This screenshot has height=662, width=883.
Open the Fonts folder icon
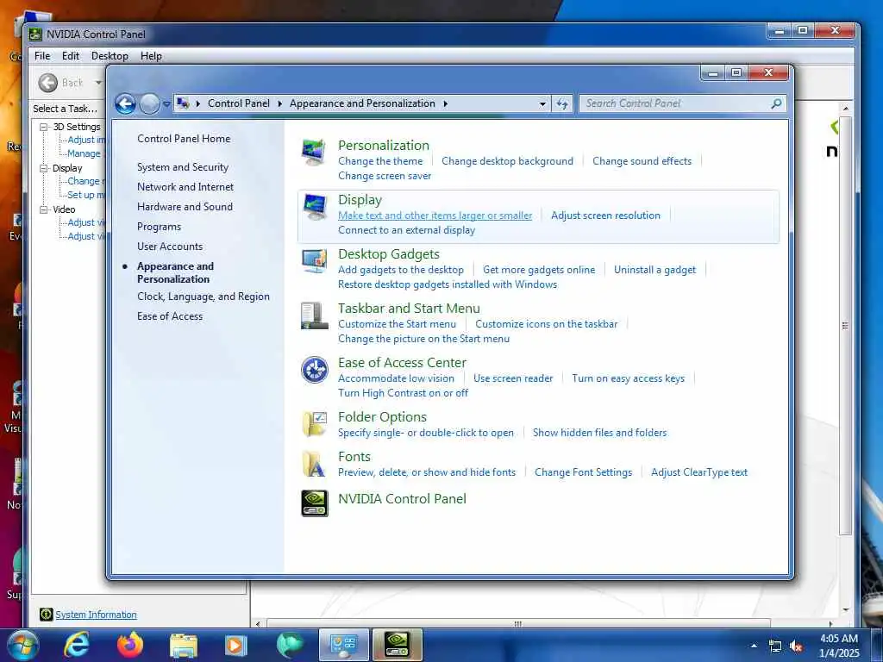[314, 464]
